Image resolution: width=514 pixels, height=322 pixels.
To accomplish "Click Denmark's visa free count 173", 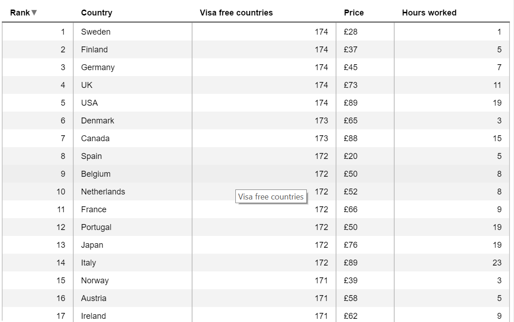I will [x=321, y=121].
